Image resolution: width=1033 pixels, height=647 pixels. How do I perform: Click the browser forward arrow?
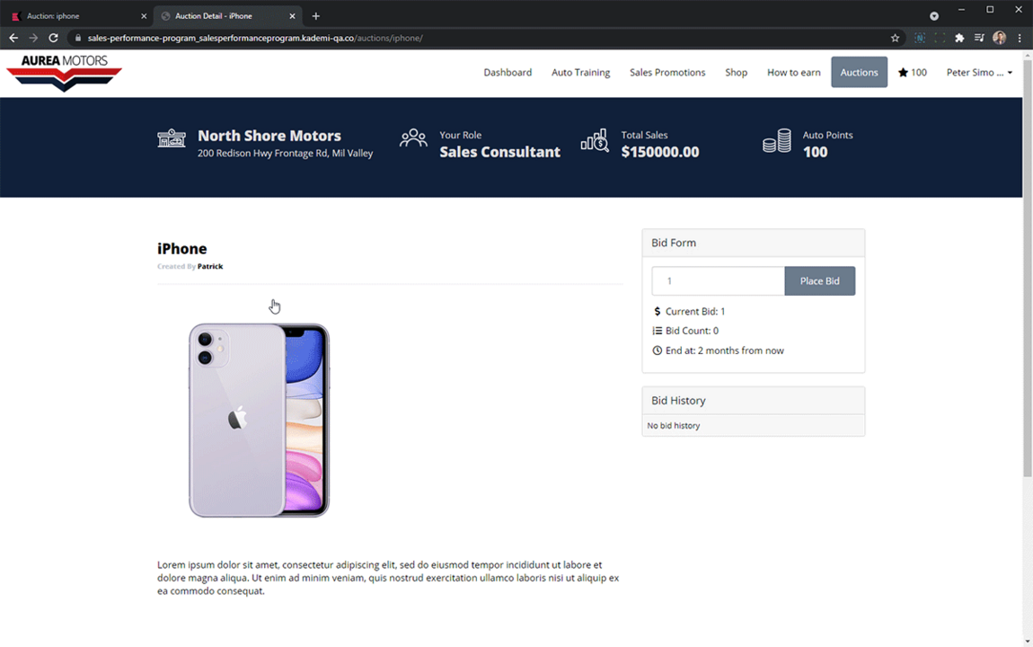[33, 39]
